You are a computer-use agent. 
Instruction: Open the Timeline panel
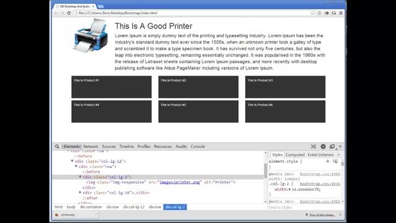click(x=126, y=146)
